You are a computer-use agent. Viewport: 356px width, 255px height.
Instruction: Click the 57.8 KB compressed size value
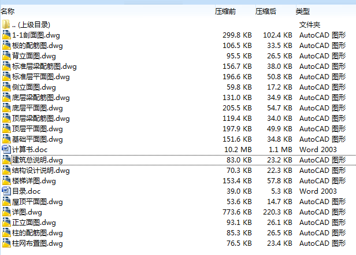(280, 181)
